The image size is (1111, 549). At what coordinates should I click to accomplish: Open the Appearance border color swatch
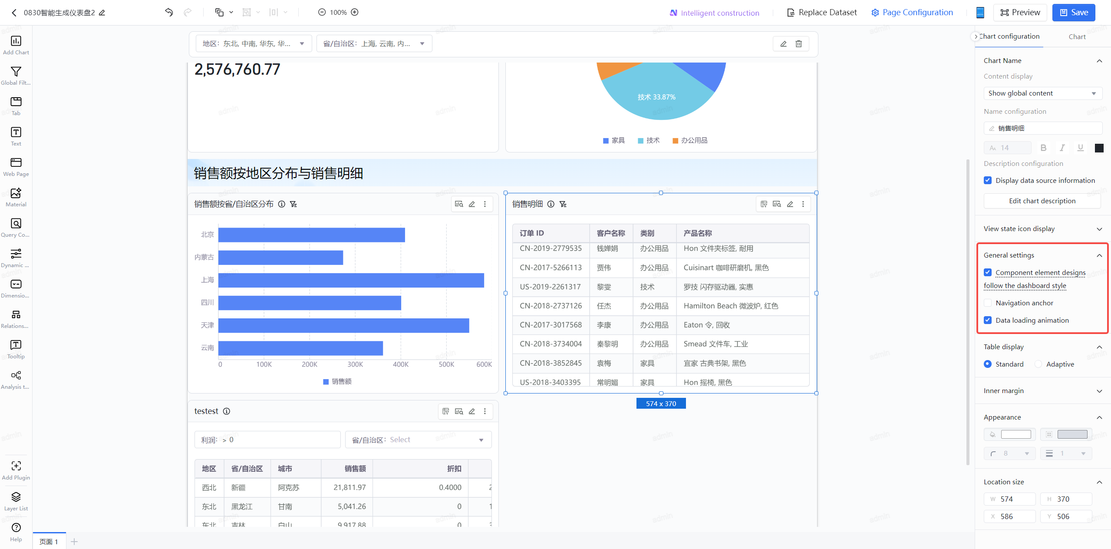point(1072,434)
